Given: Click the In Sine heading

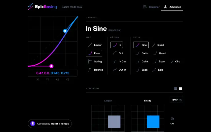Looking at the screenshot, I should click(x=96, y=29).
